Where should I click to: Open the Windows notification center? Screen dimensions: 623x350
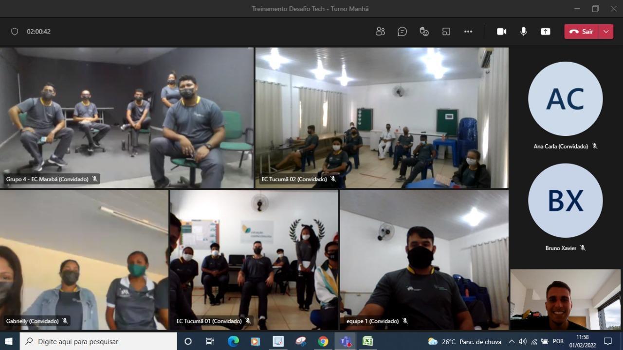tap(608, 341)
